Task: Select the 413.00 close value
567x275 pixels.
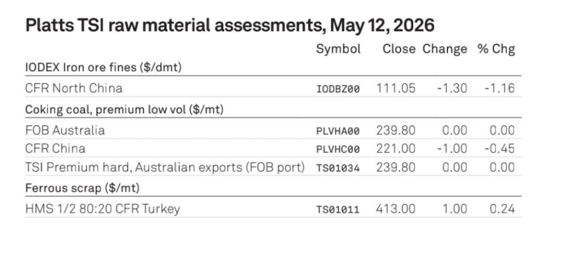Action: [x=396, y=209]
